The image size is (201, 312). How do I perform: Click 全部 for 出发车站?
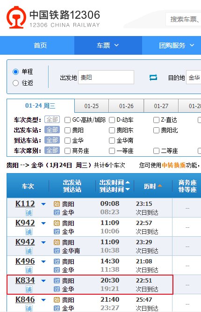click(x=52, y=130)
